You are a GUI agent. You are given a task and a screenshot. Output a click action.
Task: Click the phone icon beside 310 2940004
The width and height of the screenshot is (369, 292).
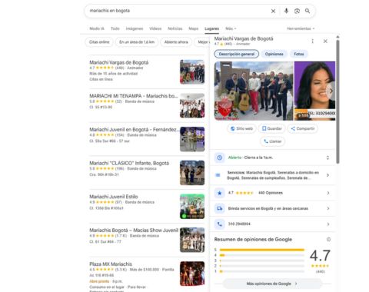pos(220,224)
